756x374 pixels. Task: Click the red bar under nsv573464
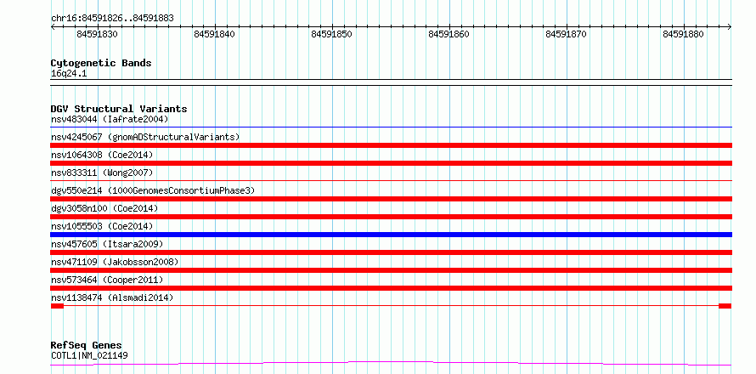point(391,288)
